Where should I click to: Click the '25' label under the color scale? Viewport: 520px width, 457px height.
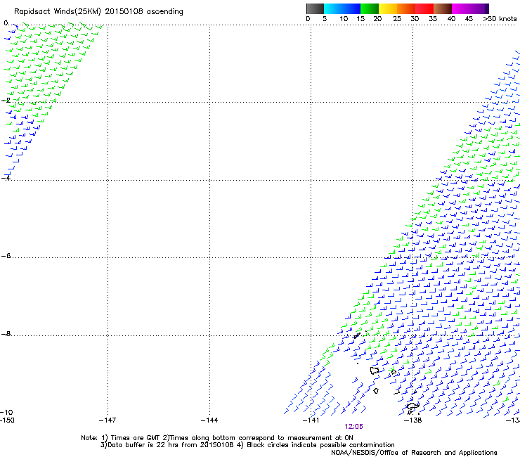(397, 19)
